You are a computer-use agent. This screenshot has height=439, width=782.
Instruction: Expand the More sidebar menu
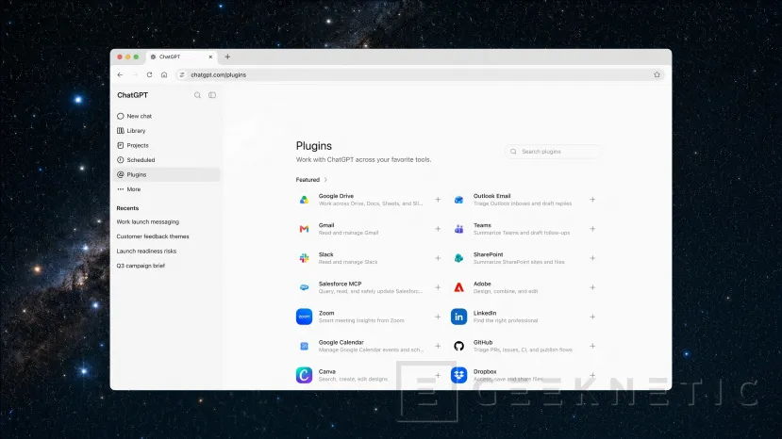click(167, 189)
